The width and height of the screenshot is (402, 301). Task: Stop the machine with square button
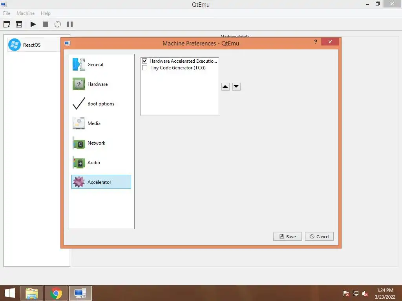pyautogui.click(x=46, y=24)
